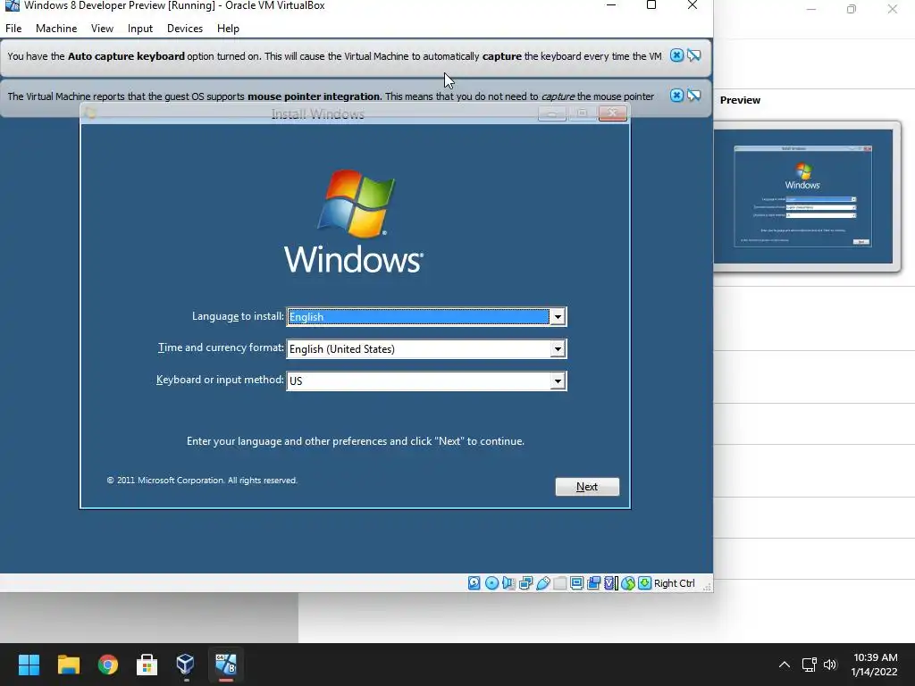The image size is (915, 686).
Task: Open the volume tray icon
Action: click(830, 665)
